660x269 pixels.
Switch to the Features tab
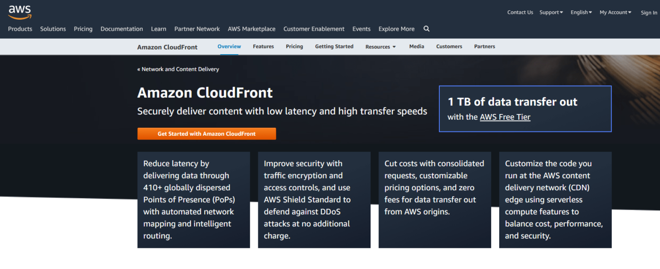tap(263, 46)
